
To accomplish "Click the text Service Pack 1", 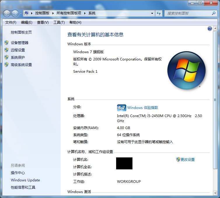I will pyautogui.click(x=85, y=72).
